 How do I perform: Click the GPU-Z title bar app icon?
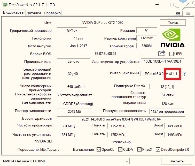tap(5, 5)
